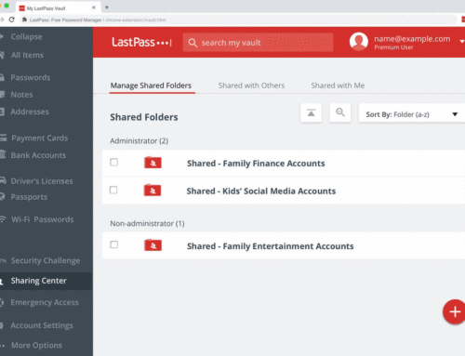Click the user avatar icon
Screen dimensions: 465x356
(359, 42)
